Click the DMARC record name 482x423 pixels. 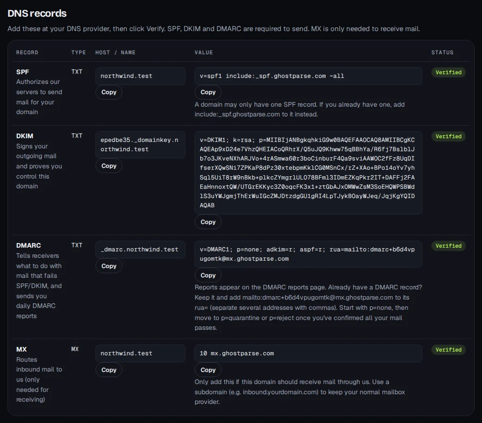[29, 245]
